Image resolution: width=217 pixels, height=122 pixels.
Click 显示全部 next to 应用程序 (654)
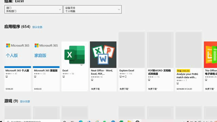pyautogui.click(x=37, y=27)
